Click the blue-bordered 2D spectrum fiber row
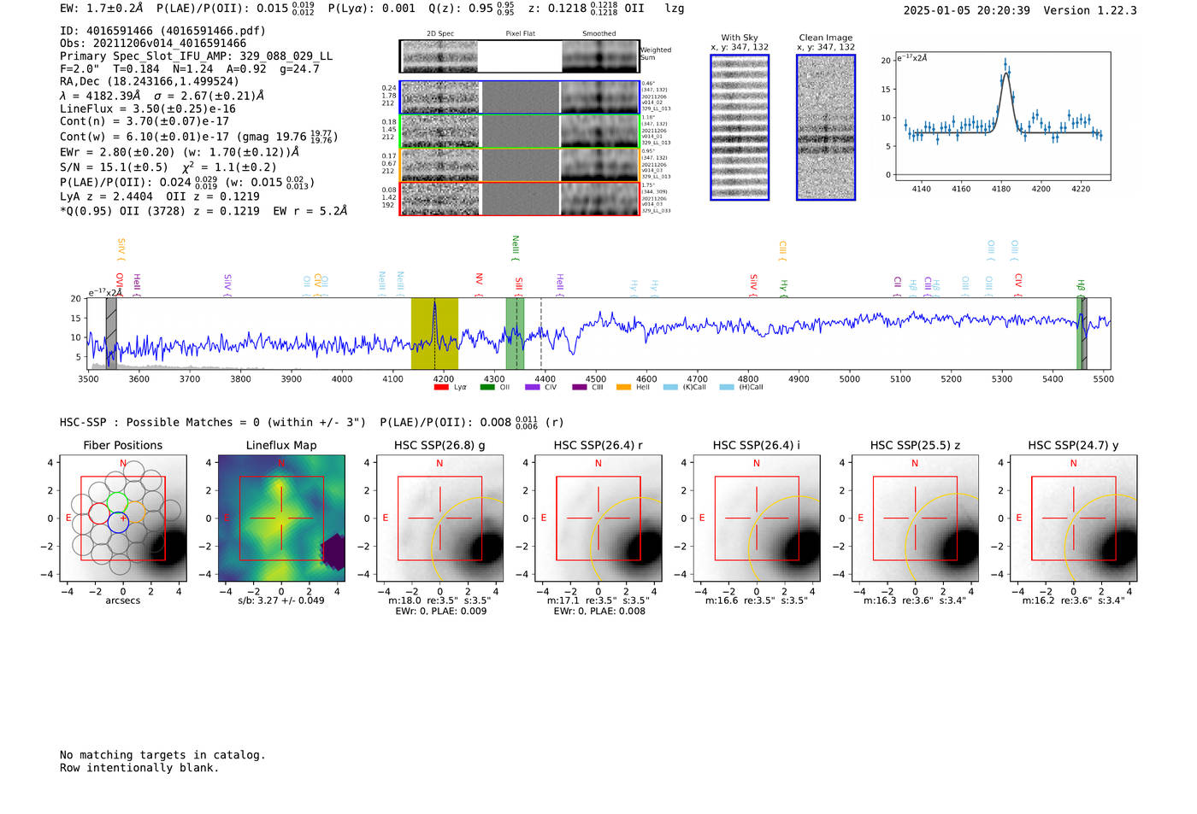Screen dimensions: 1197x814 tap(520, 97)
